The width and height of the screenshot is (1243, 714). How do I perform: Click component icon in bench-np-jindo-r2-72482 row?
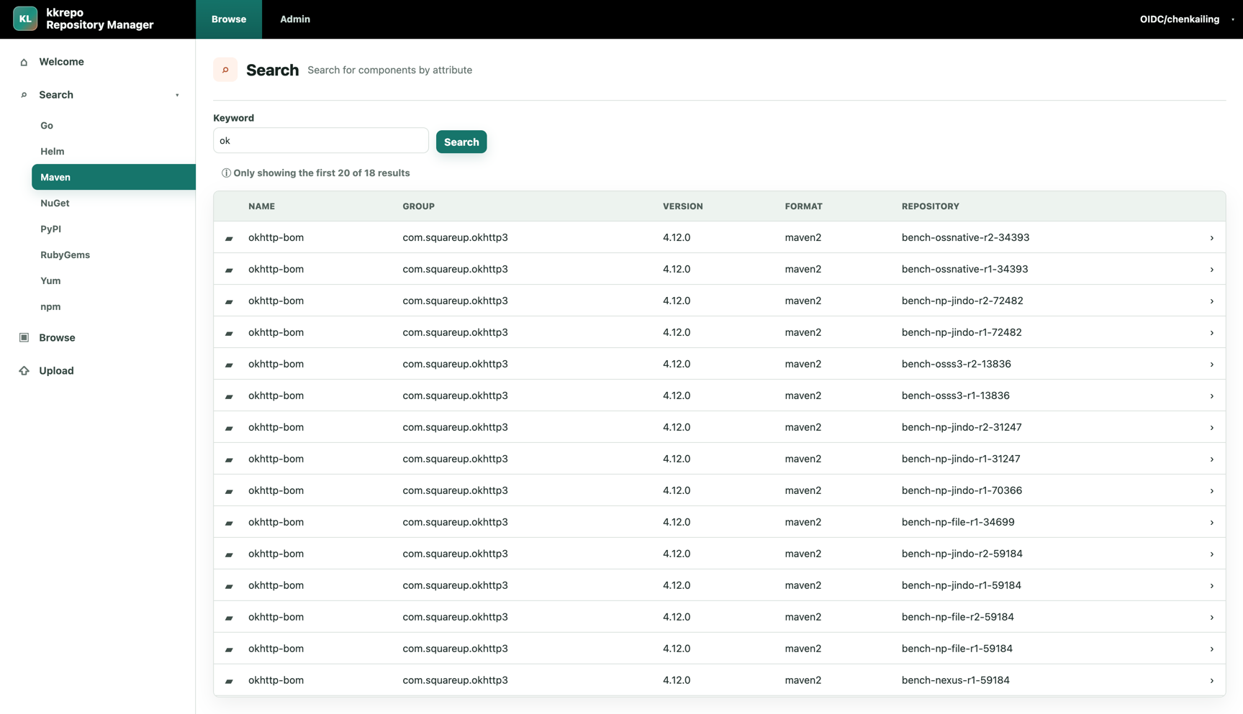[x=229, y=301]
